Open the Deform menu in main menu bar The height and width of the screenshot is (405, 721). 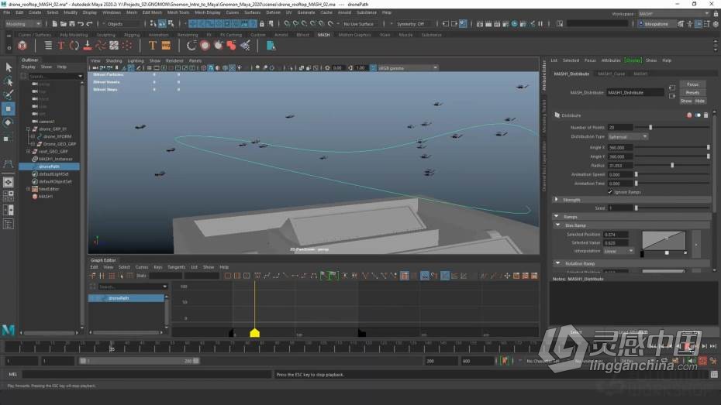273,12
